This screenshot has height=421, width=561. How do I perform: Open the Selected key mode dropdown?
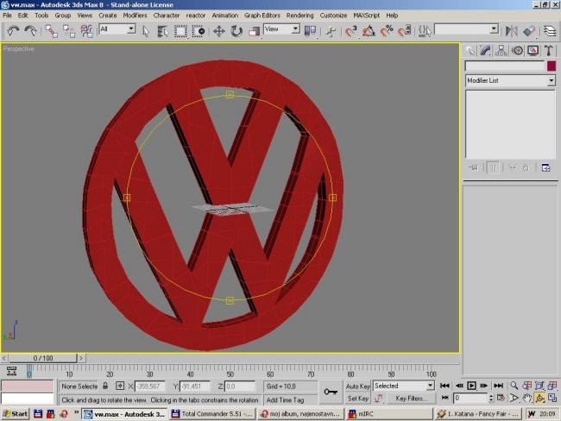(x=431, y=386)
